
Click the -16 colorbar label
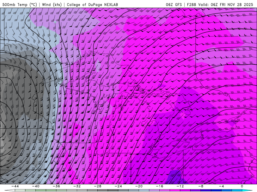coord(160,186)
